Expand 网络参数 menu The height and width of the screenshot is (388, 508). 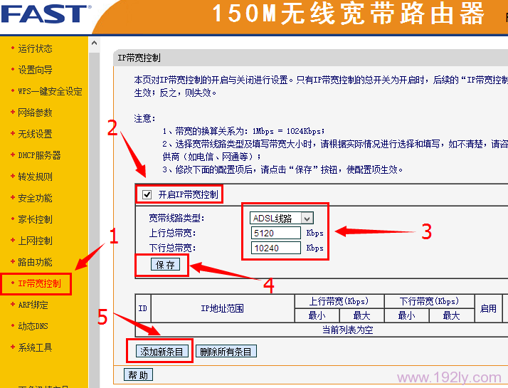pyautogui.click(x=35, y=112)
